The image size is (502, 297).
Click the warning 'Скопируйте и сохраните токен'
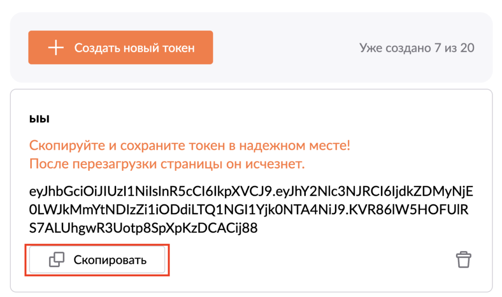click(x=127, y=146)
